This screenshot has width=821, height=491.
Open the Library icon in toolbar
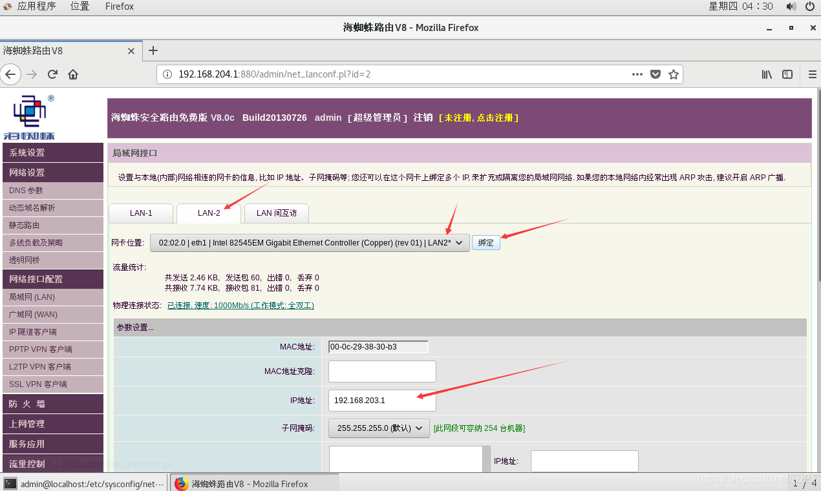pos(767,74)
